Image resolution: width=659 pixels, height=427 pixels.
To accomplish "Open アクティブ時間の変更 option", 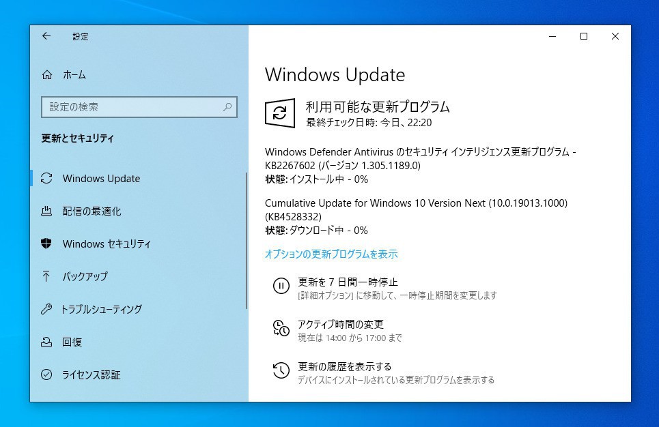I will point(341,324).
